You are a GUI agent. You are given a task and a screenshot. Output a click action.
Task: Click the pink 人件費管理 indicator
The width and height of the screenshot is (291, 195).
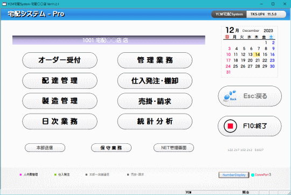click(x=20, y=175)
